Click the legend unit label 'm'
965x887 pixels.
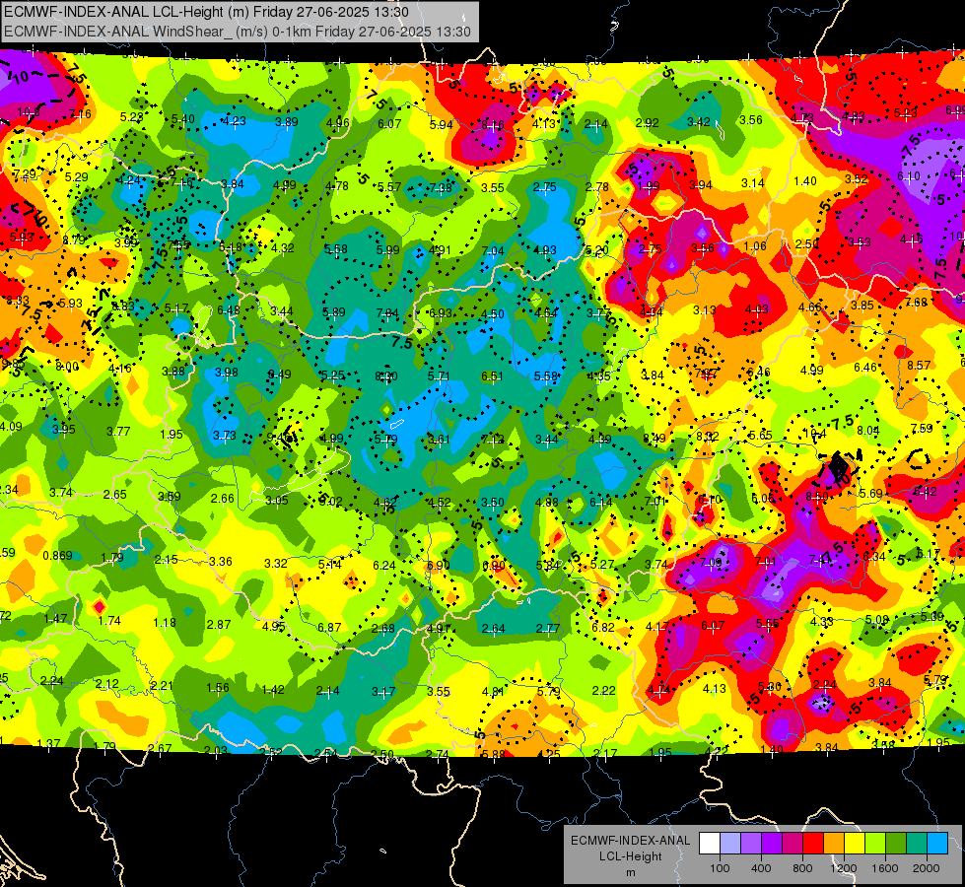[630, 873]
